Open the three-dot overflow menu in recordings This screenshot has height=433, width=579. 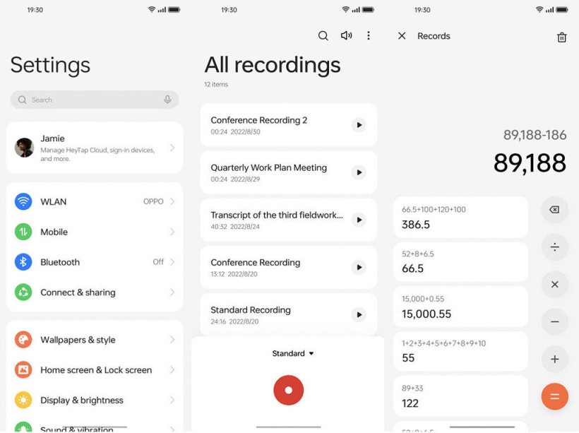point(369,35)
